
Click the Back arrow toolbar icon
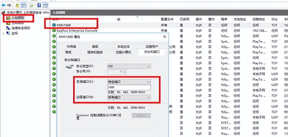[3, 5]
